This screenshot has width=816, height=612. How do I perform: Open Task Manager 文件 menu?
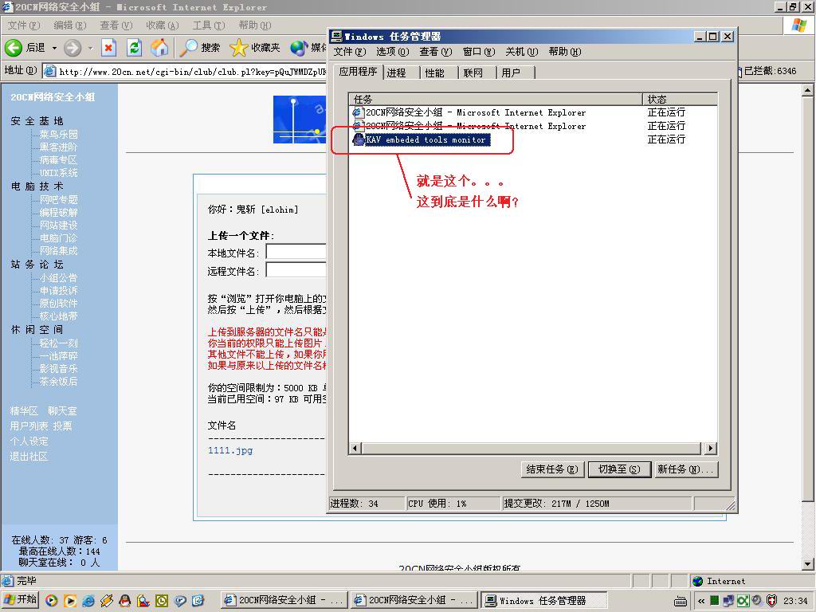click(350, 52)
